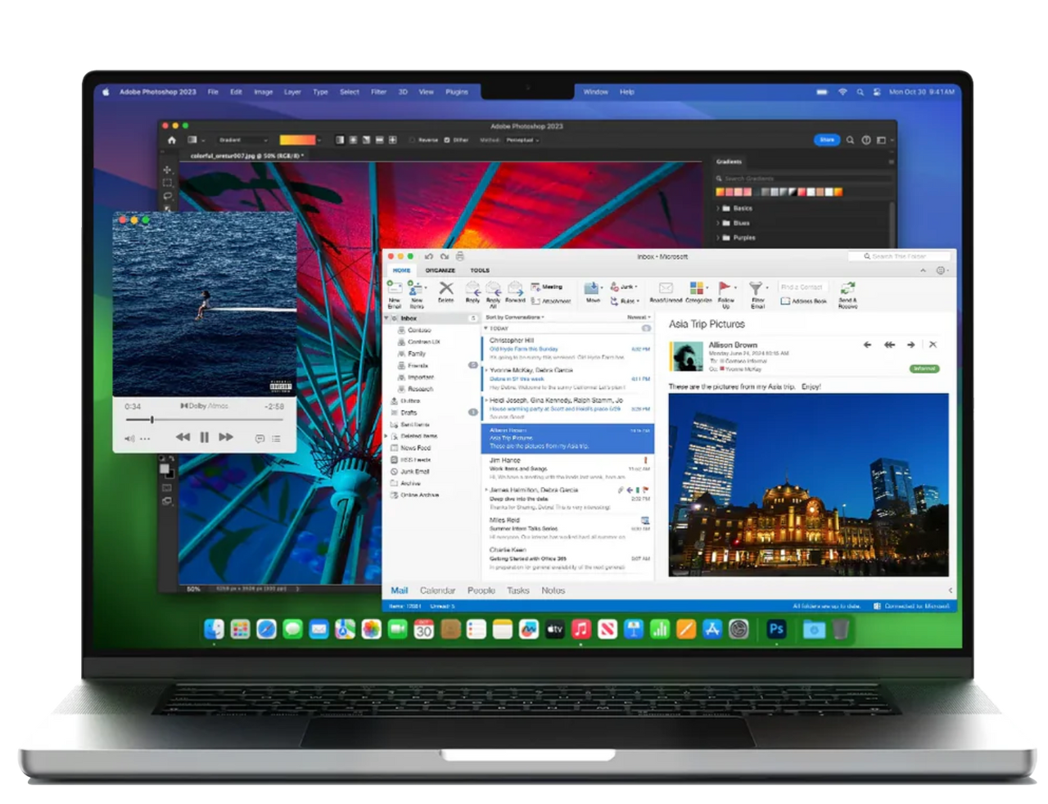Select the Move tool in Photoshop
Image resolution: width=1048 pixels, height=804 pixels.
[167, 170]
